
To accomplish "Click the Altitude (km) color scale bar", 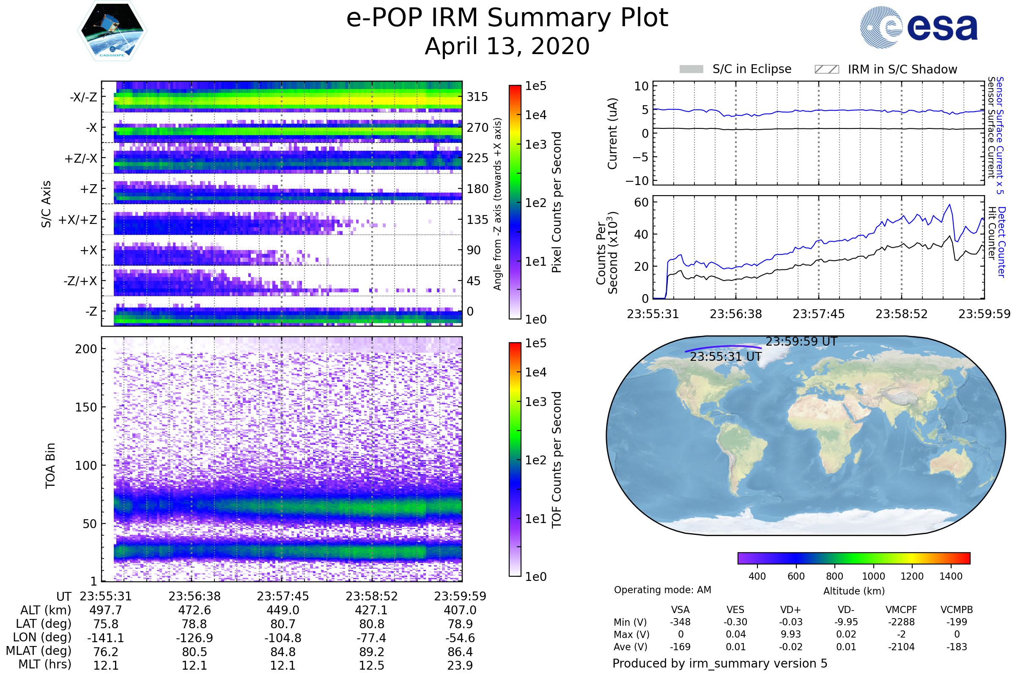I will [853, 558].
